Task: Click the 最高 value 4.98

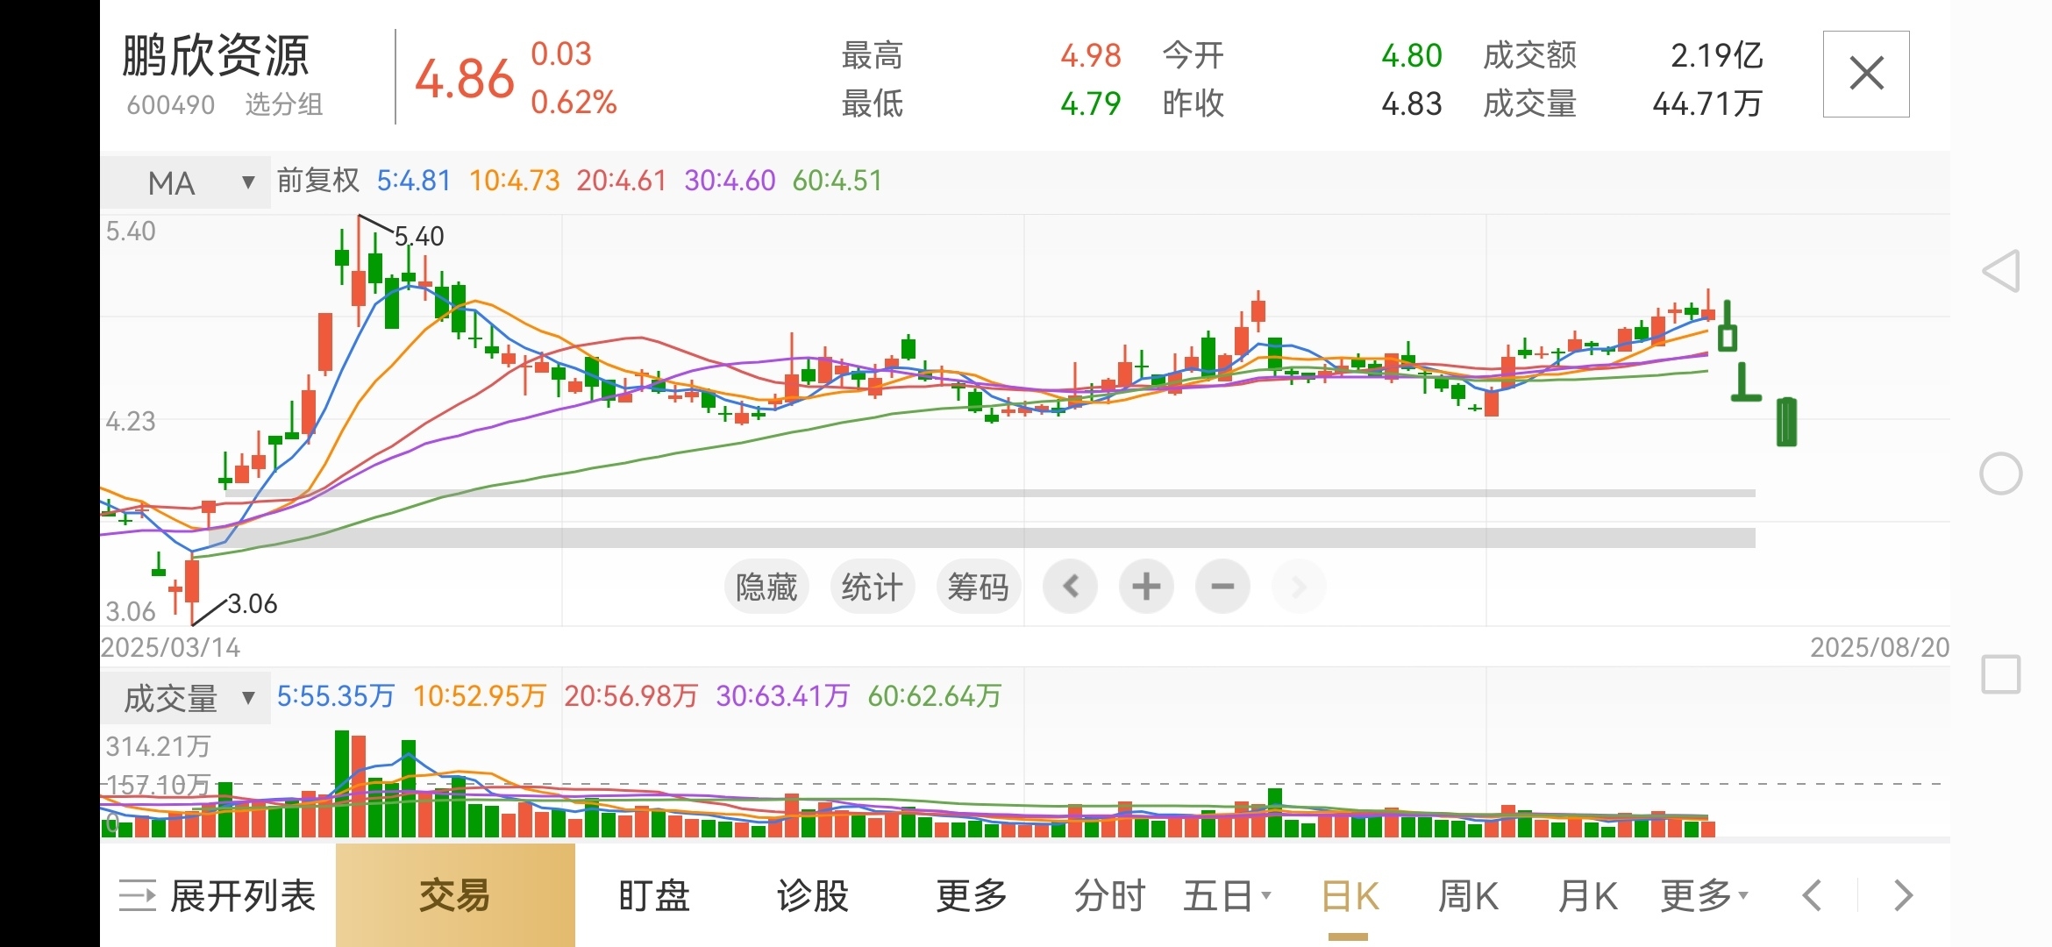Action: [x=1091, y=55]
